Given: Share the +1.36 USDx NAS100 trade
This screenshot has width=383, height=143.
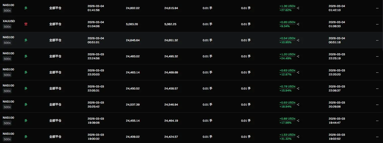Looking at the screenshot, I should [298, 8].
